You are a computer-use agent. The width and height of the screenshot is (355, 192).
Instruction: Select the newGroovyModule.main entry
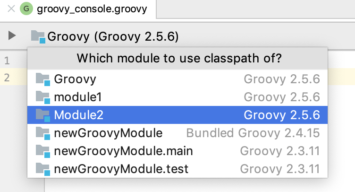pos(124,151)
